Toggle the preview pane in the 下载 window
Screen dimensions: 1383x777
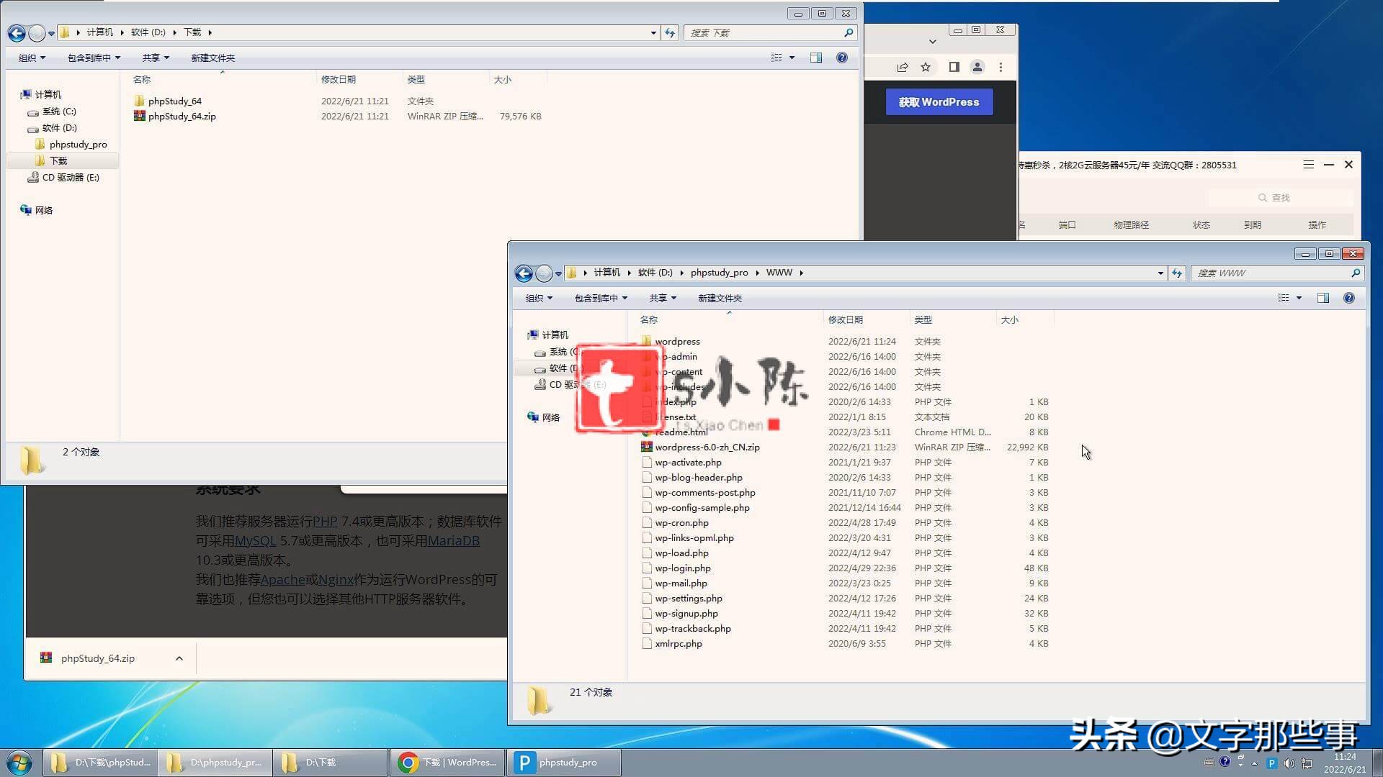pyautogui.click(x=816, y=58)
